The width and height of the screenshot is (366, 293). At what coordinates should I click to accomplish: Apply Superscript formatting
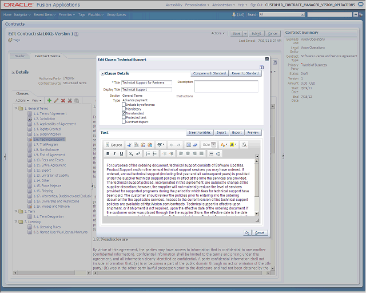[x=138, y=154]
